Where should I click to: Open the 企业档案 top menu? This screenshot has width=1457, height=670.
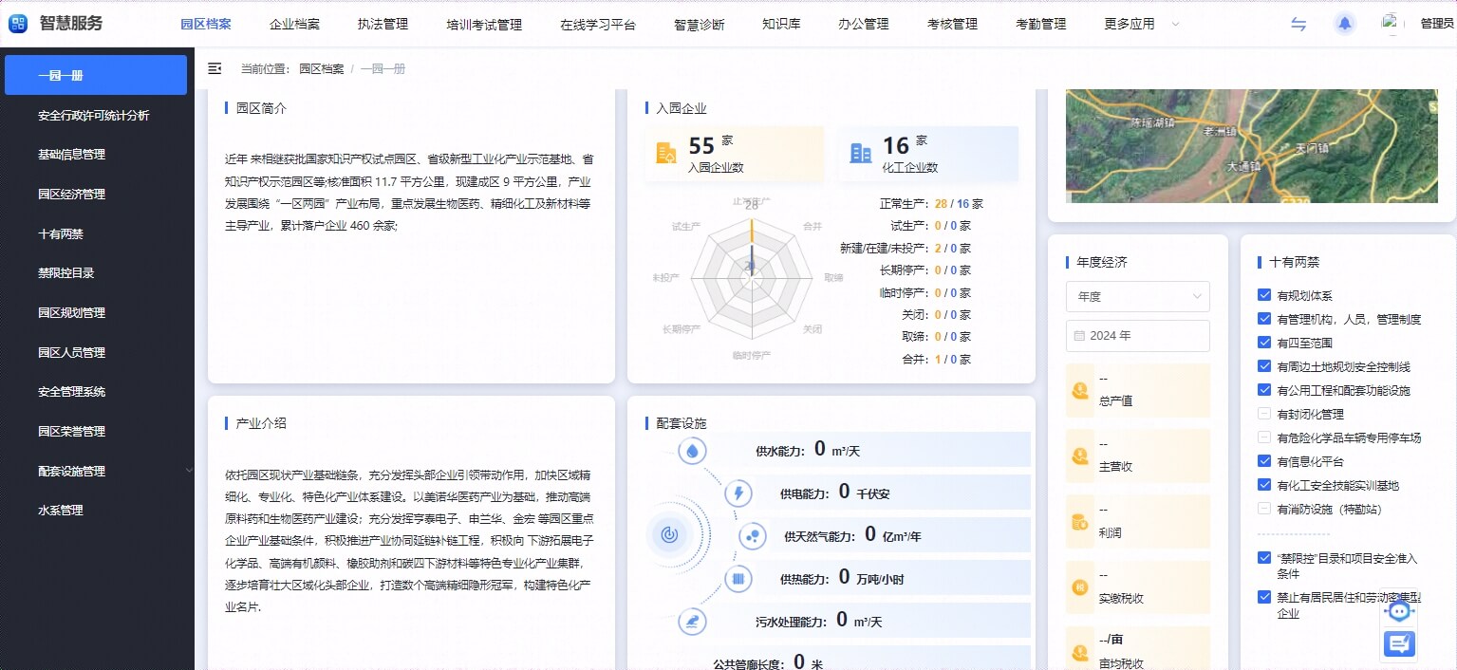(x=294, y=25)
